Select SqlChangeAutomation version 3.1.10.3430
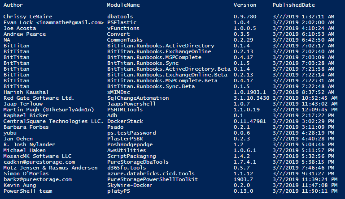The height and width of the screenshot is (199, 345). [252, 98]
